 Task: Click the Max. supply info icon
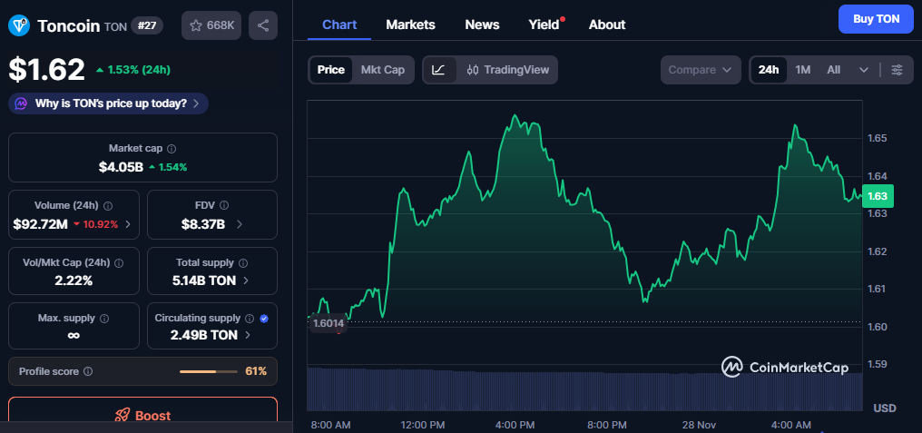click(x=104, y=319)
